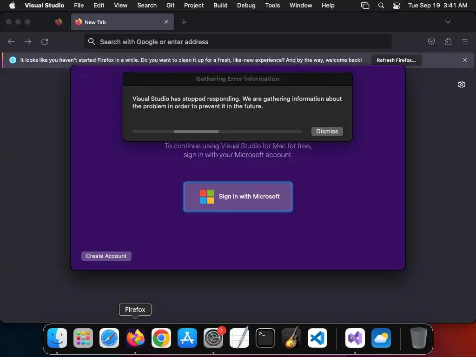
Task: Click Sign in with Microsoft
Action: 238,197
